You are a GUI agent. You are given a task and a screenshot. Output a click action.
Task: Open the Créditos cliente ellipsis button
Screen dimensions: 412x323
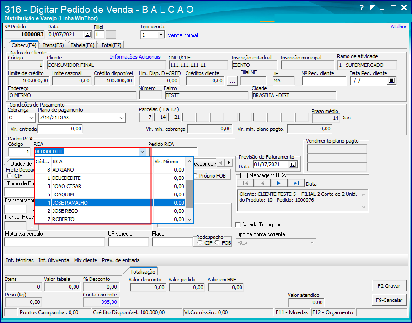[x=232, y=81]
